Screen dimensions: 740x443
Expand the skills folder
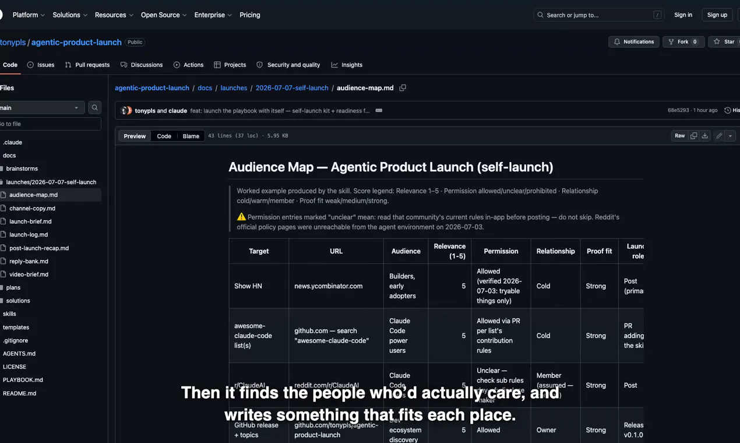click(x=9, y=314)
